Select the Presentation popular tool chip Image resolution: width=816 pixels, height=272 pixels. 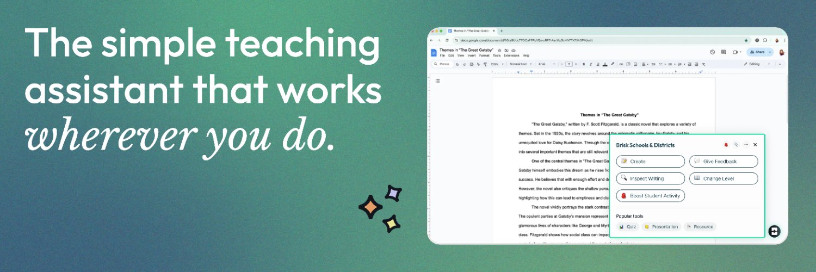pyautogui.click(x=661, y=227)
